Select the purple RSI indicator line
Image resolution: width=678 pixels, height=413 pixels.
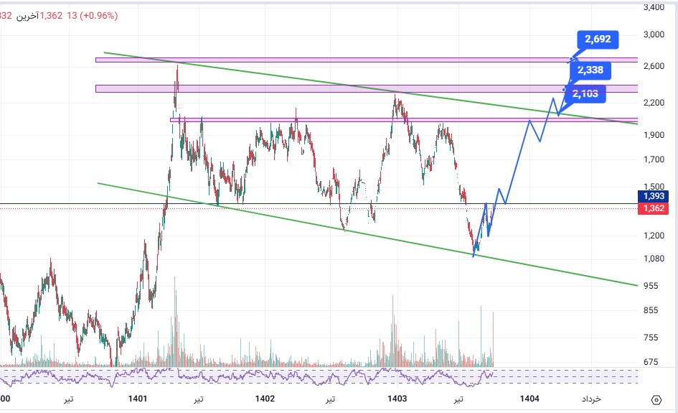pyautogui.click(x=215, y=376)
